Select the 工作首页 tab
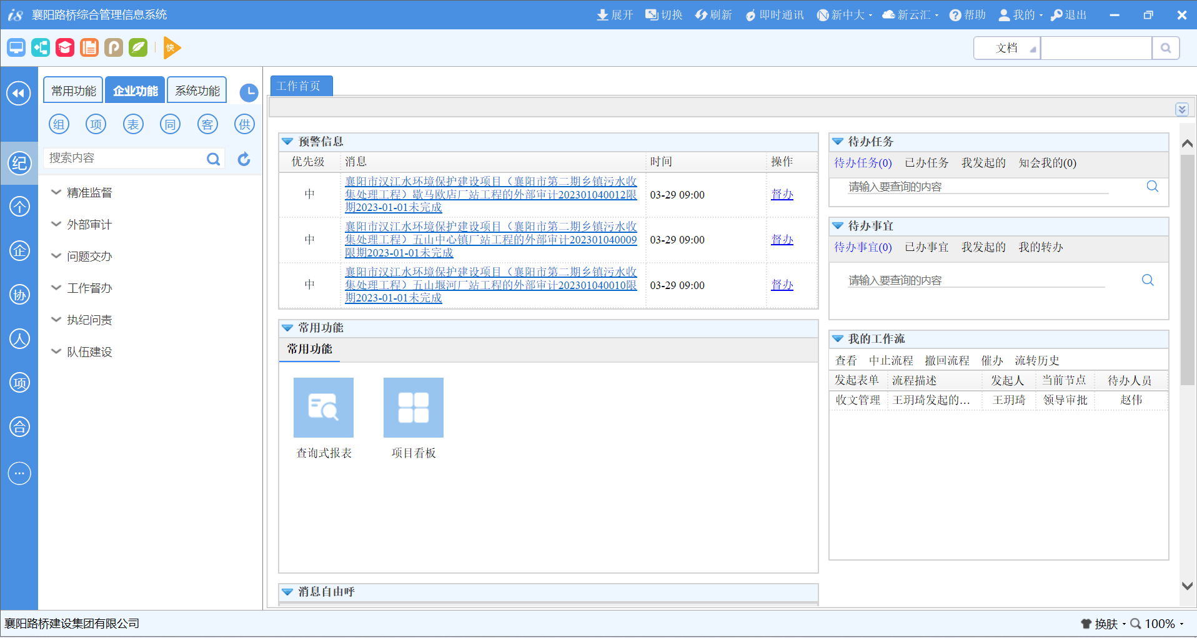 (x=301, y=86)
